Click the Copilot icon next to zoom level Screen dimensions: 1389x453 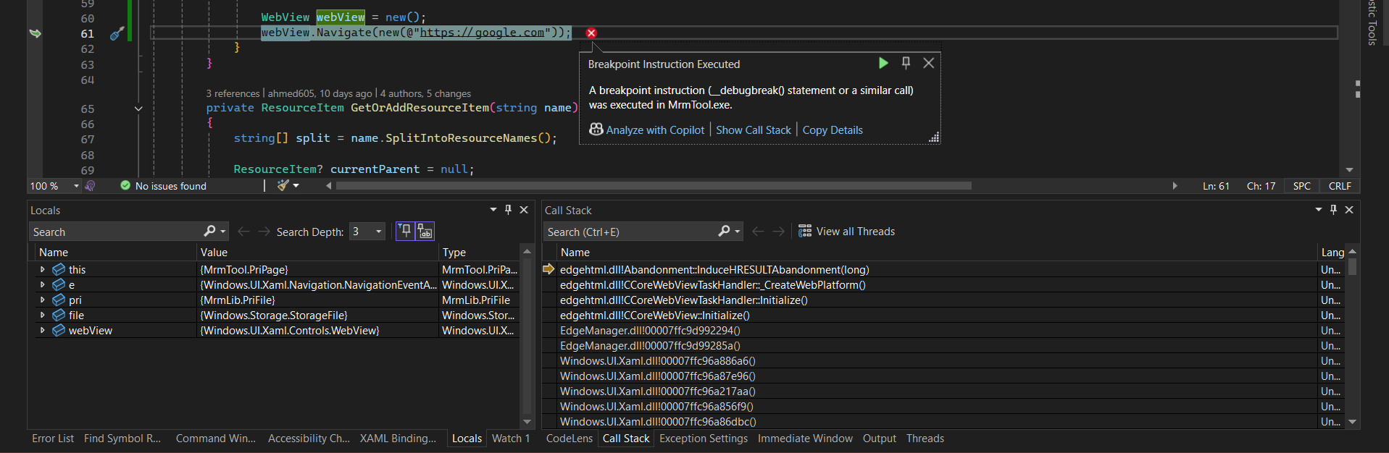[x=91, y=186]
